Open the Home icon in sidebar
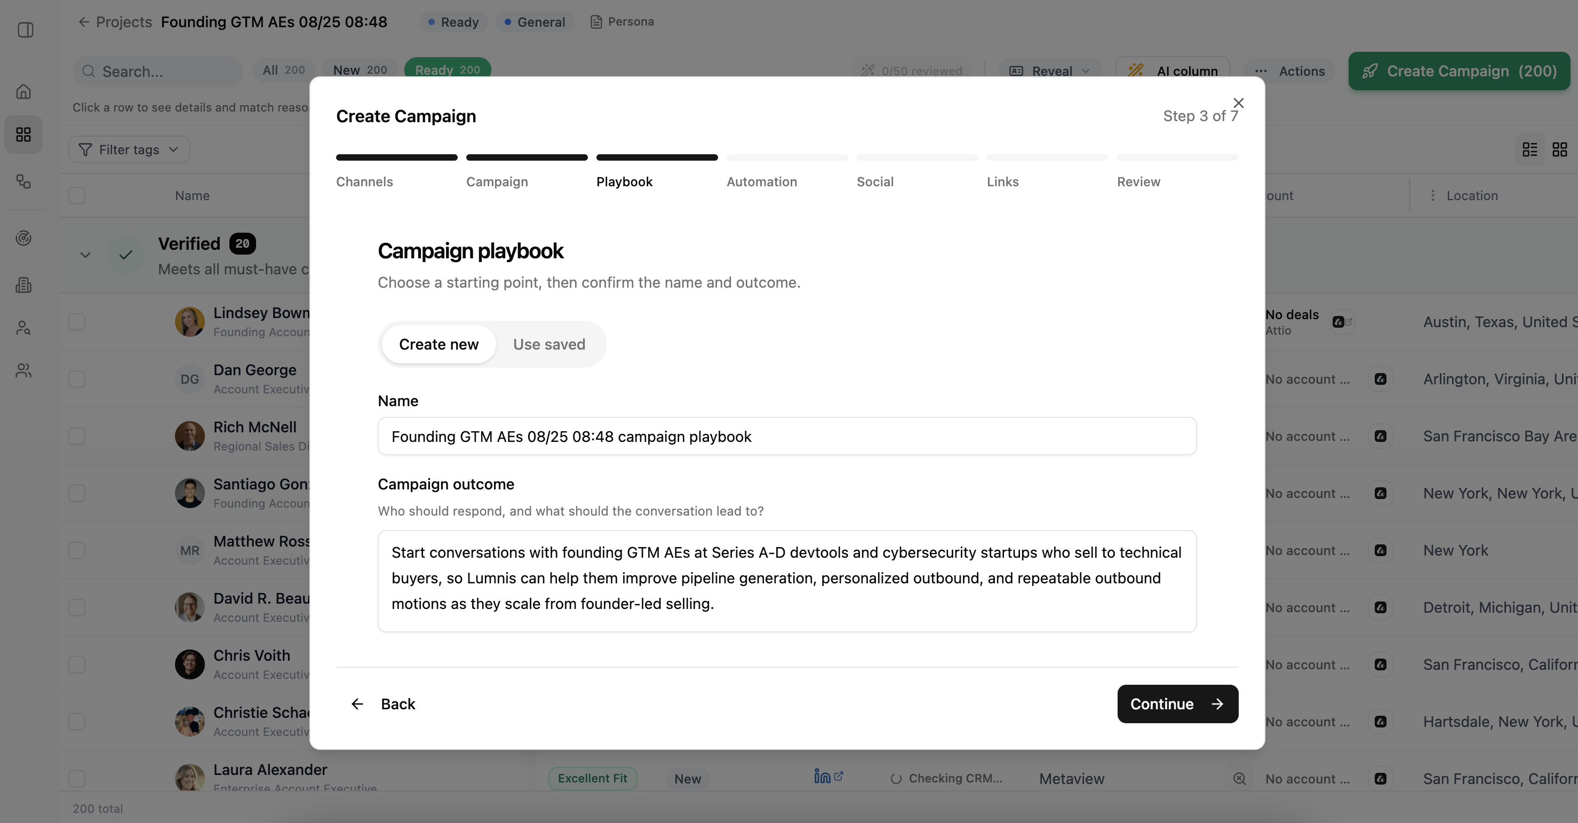Image resolution: width=1578 pixels, height=823 pixels. [23, 91]
